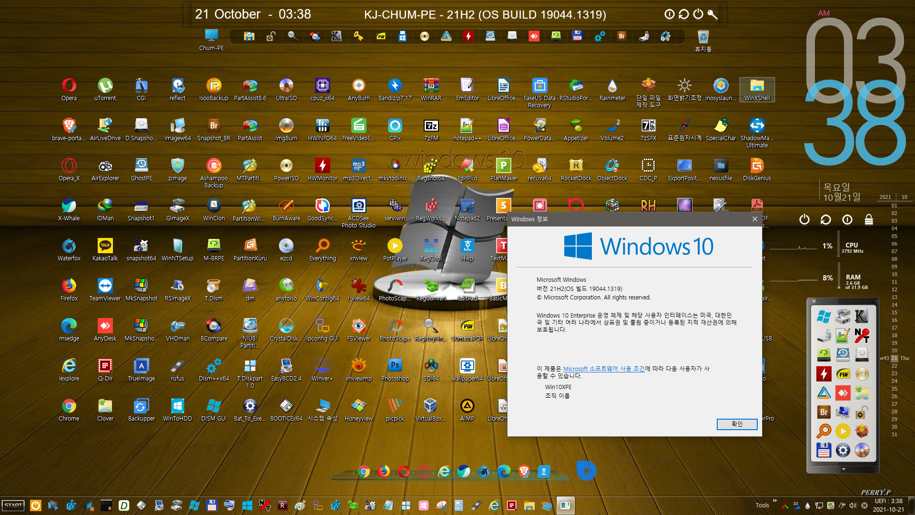
Task: Click the Rainmeter power button widget
Action: coord(804,219)
